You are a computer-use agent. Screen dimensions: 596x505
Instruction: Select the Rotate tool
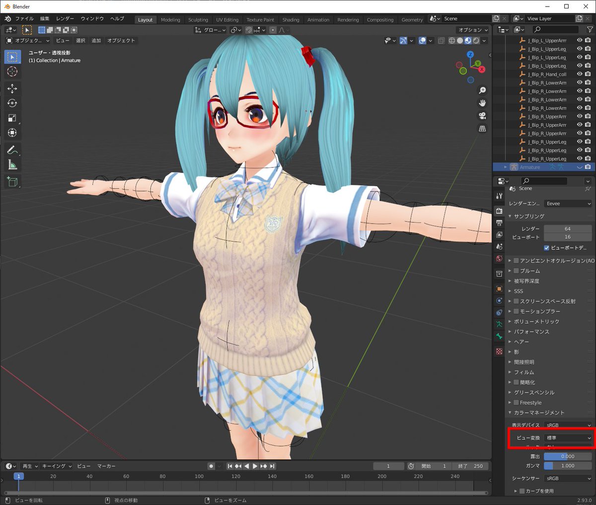12,103
